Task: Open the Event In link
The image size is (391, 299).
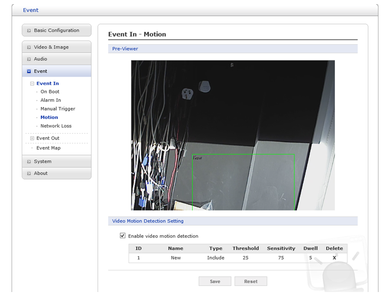Action: click(x=48, y=83)
